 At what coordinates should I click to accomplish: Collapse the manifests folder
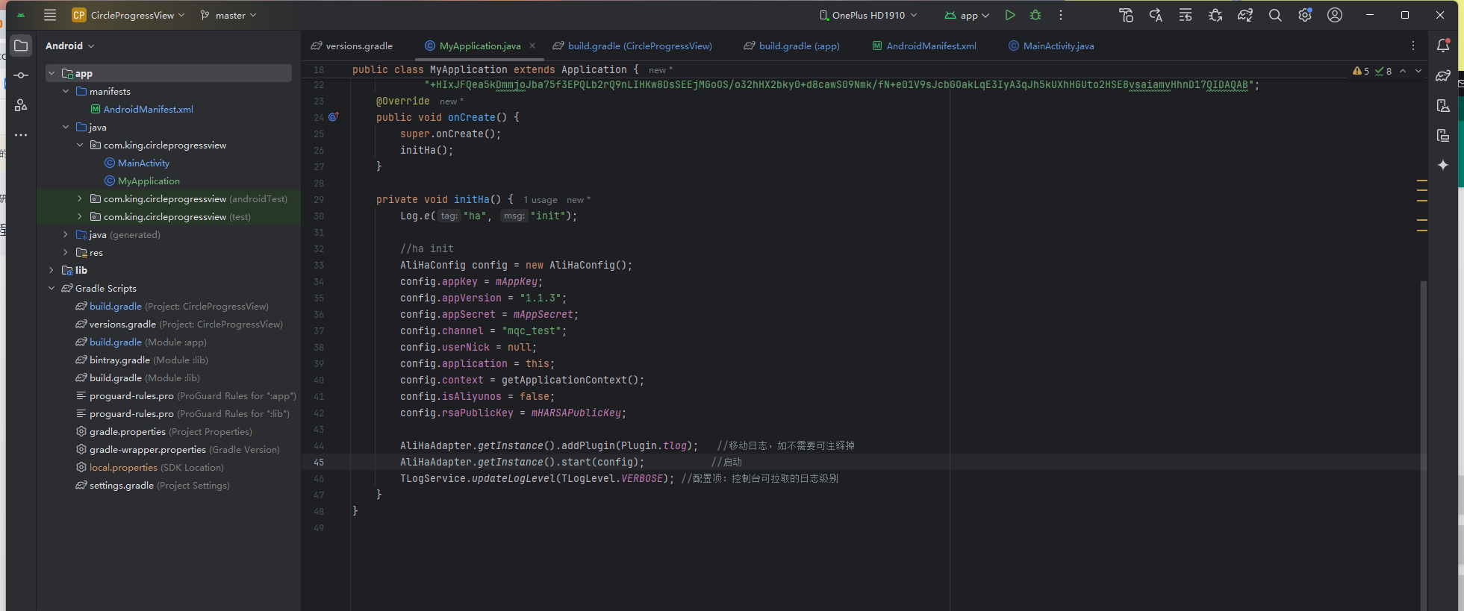pyautogui.click(x=66, y=91)
